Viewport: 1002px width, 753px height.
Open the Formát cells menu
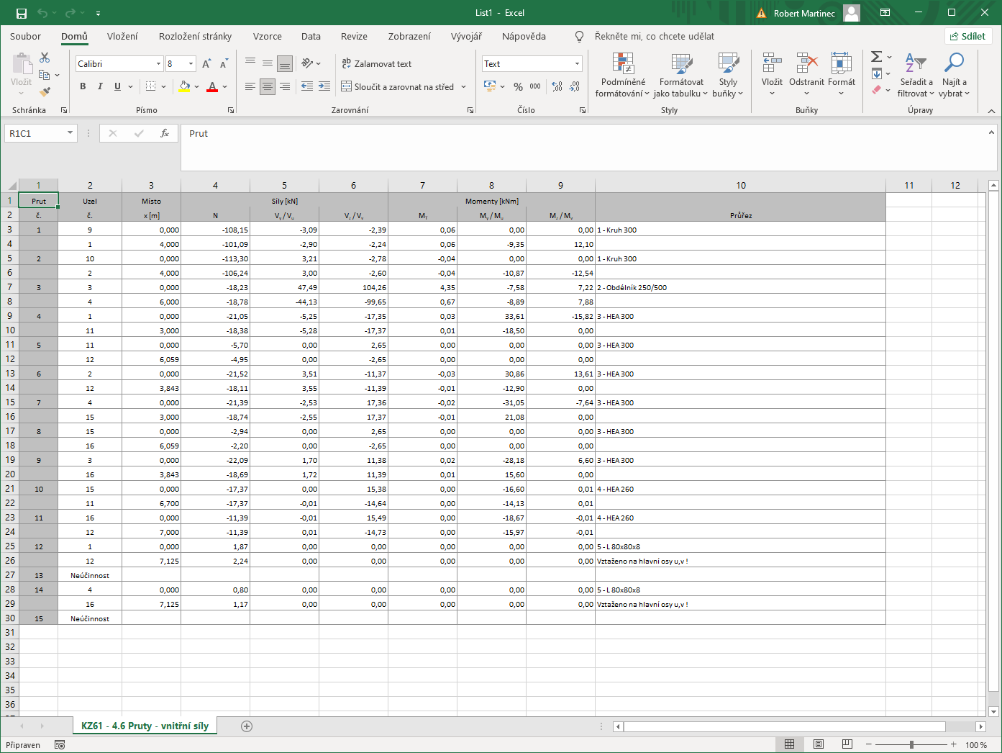point(842,75)
